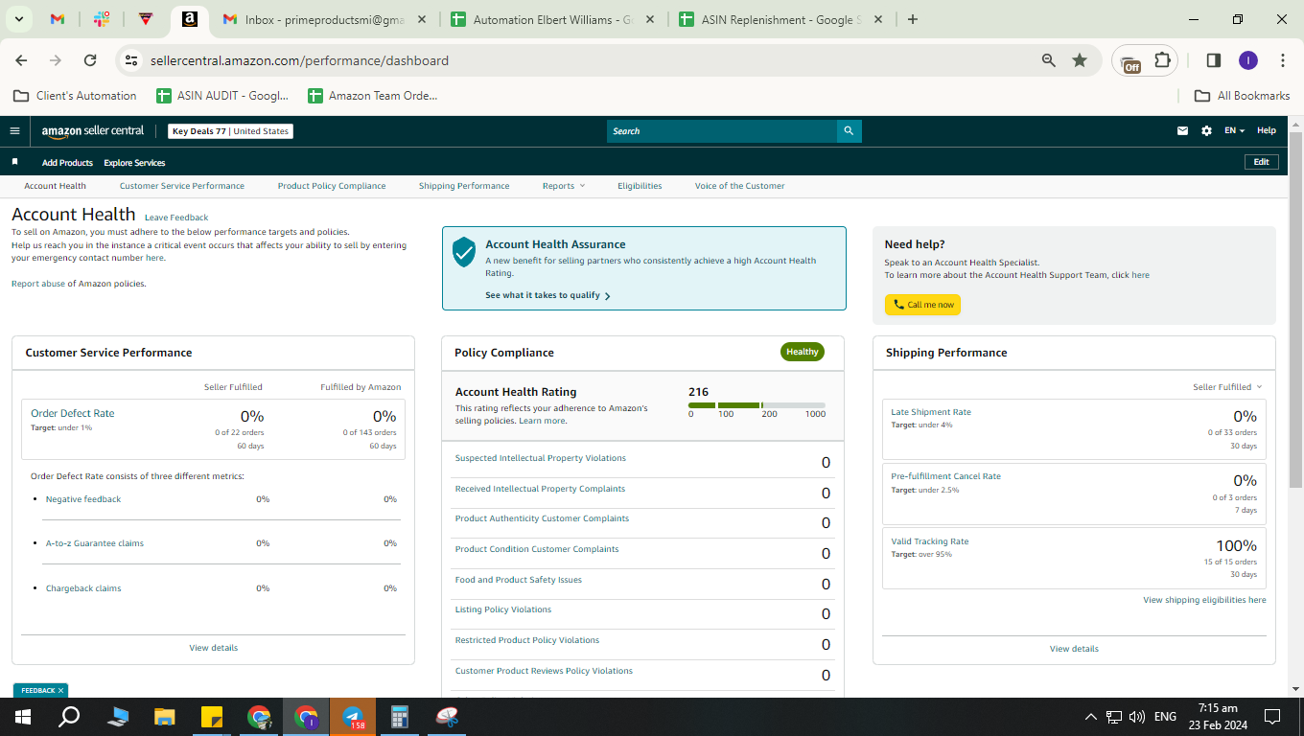Open a new browser tab
This screenshot has height=736, width=1304.
tap(912, 19)
